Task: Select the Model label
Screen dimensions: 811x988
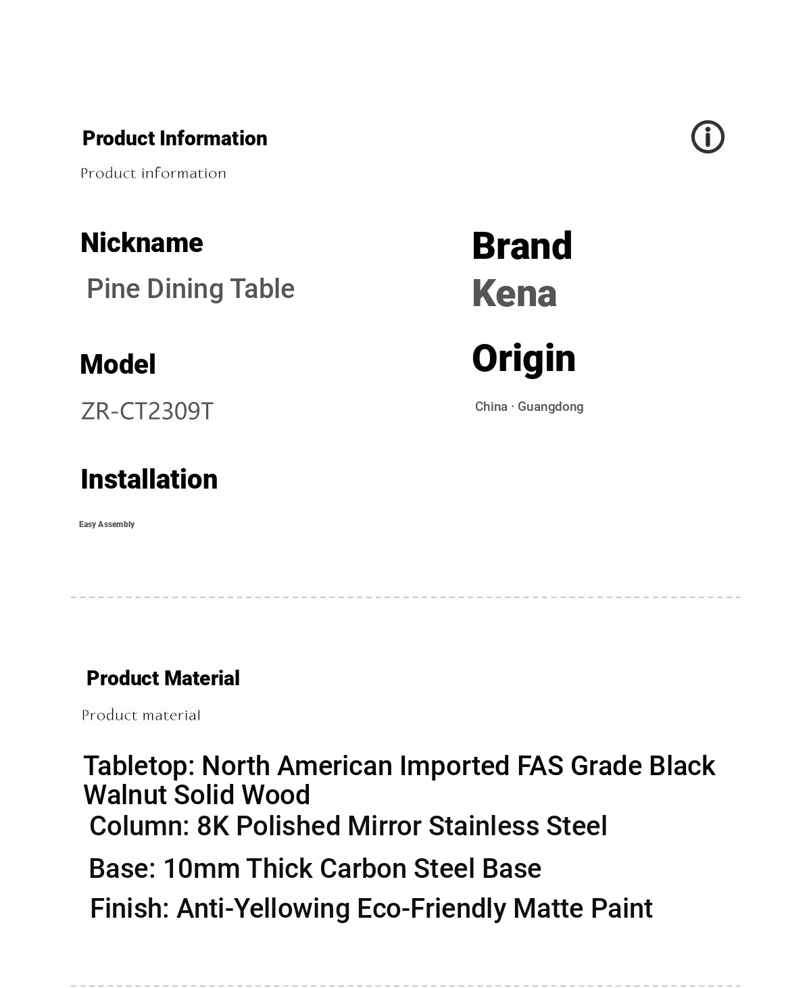Action: pos(118,365)
